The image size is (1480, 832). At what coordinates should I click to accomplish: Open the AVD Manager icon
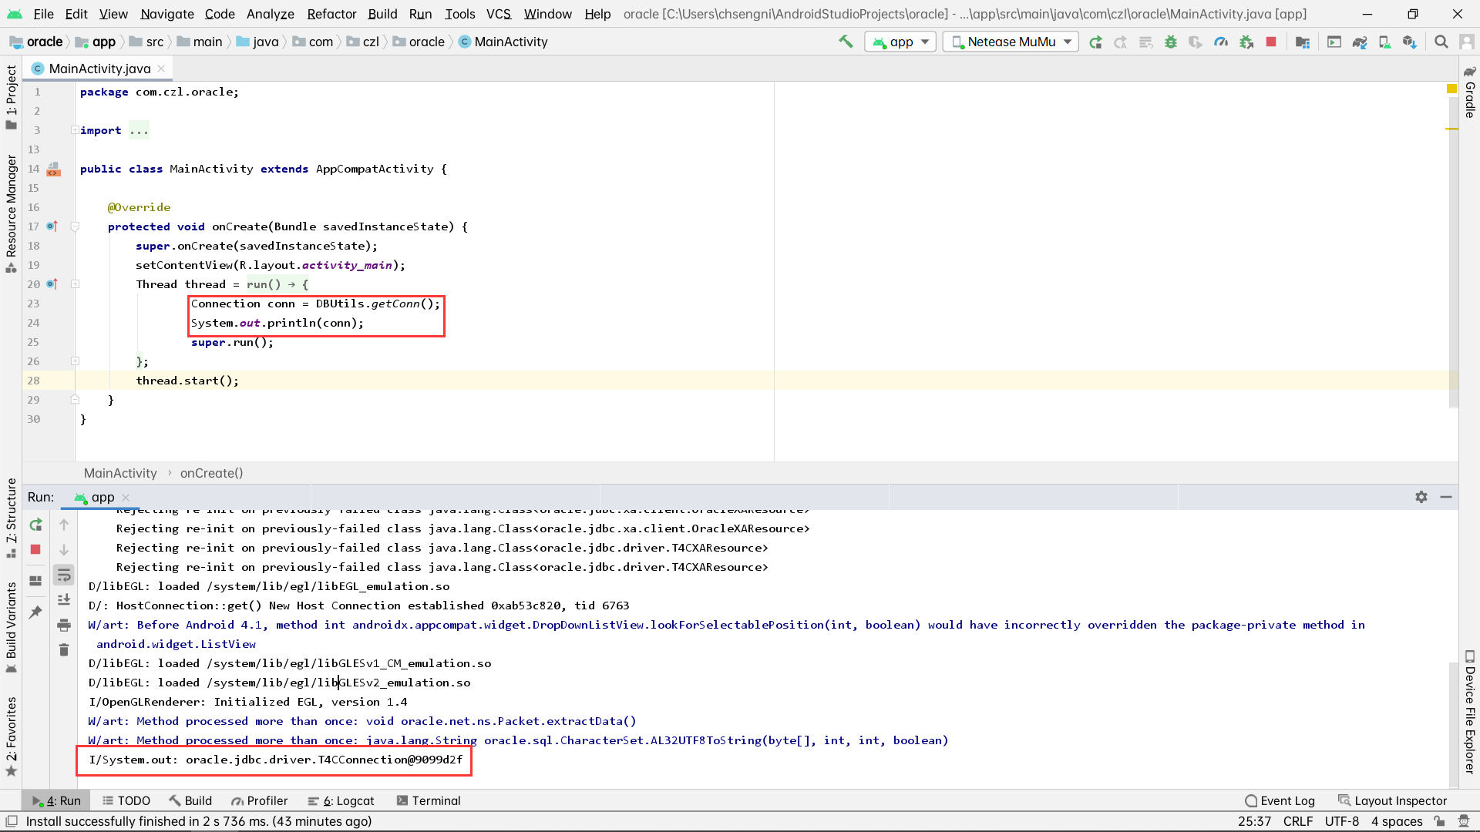(1384, 42)
